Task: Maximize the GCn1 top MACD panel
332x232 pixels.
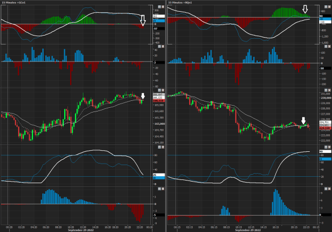Action: (159, 7)
